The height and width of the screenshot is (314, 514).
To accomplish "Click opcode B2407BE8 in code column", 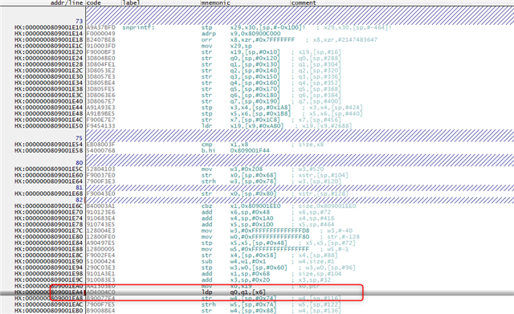I will pos(101,40).
